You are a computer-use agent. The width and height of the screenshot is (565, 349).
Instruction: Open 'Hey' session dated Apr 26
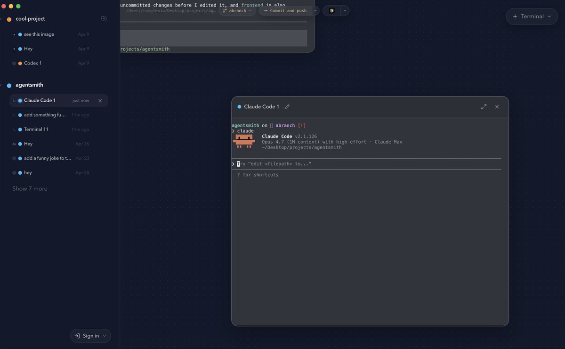59,144
